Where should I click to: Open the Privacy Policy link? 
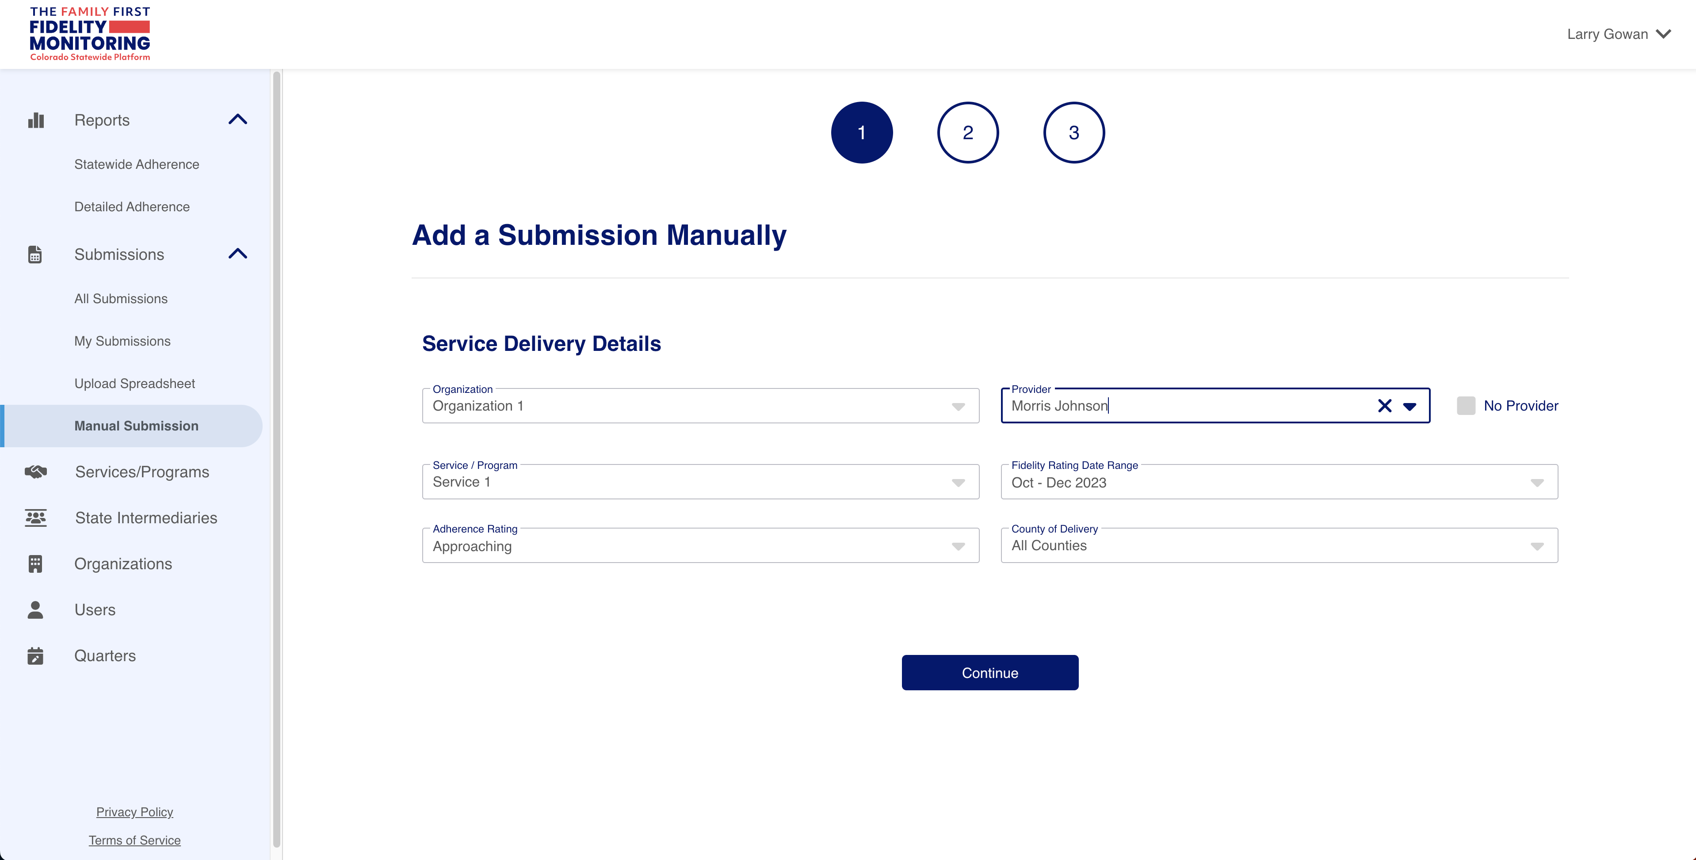[134, 812]
